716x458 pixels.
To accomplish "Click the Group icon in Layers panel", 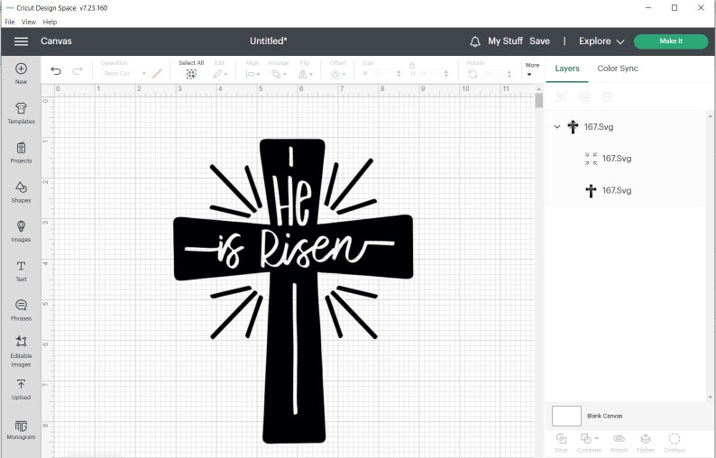I will coord(562,96).
